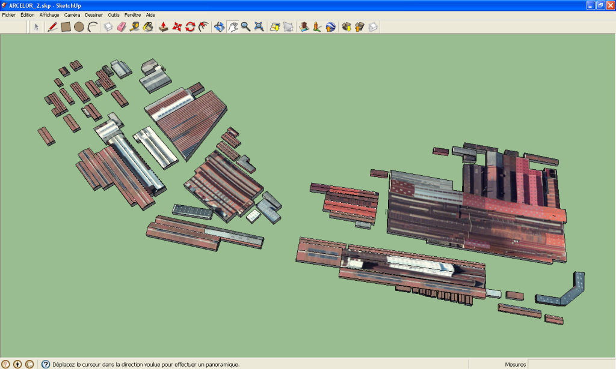616x369 pixels.
Task: Select the Circle drawing tool
Action: (x=79, y=26)
